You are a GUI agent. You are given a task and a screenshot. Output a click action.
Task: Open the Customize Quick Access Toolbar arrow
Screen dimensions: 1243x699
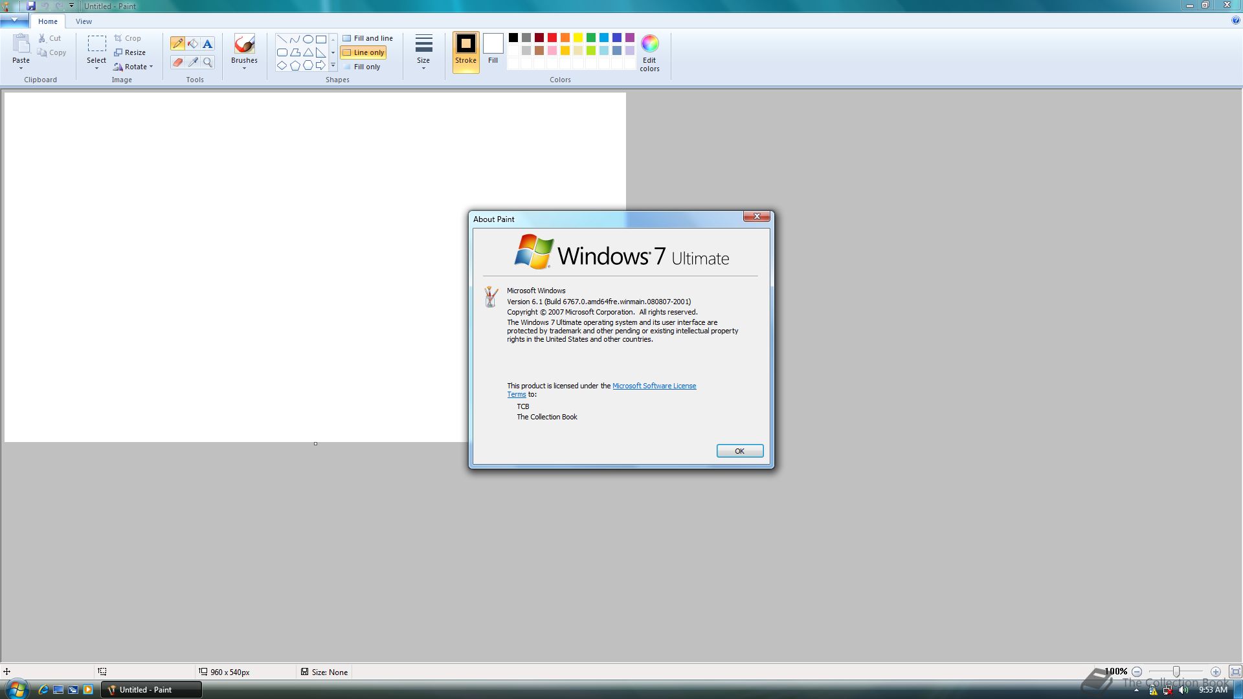(x=71, y=6)
